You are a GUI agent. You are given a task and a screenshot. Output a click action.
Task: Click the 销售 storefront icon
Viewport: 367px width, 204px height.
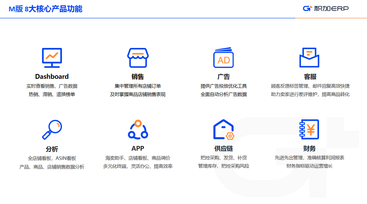point(138,58)
